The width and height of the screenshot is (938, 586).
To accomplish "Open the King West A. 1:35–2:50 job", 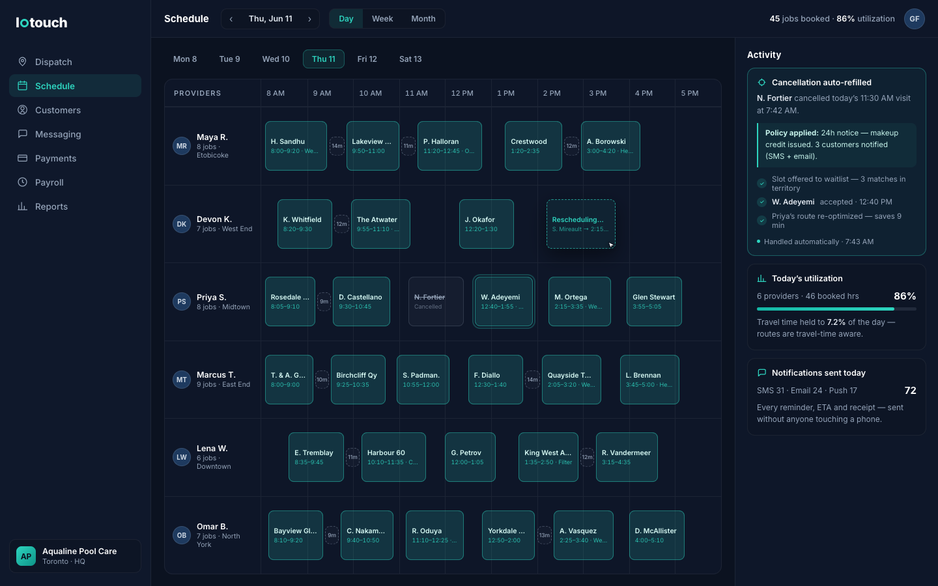I will pos(548,457).
